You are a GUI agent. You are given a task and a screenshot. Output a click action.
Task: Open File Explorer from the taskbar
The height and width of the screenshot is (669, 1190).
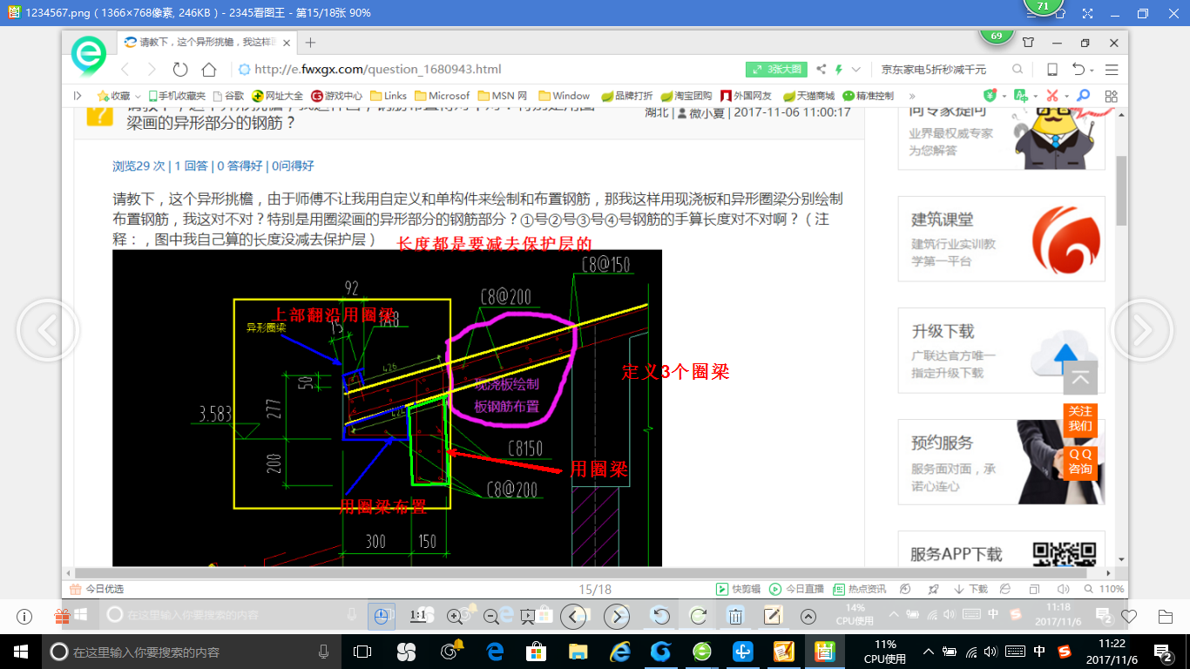(x=578, y=652)
